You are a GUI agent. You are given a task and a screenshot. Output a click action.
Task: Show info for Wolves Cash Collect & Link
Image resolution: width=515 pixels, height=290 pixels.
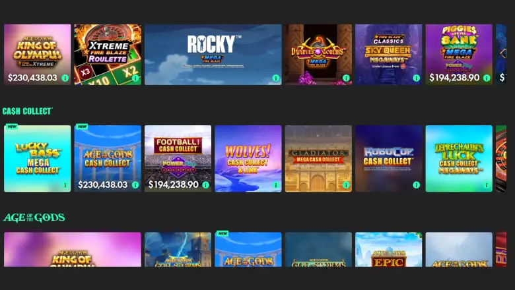click(276, 185)
